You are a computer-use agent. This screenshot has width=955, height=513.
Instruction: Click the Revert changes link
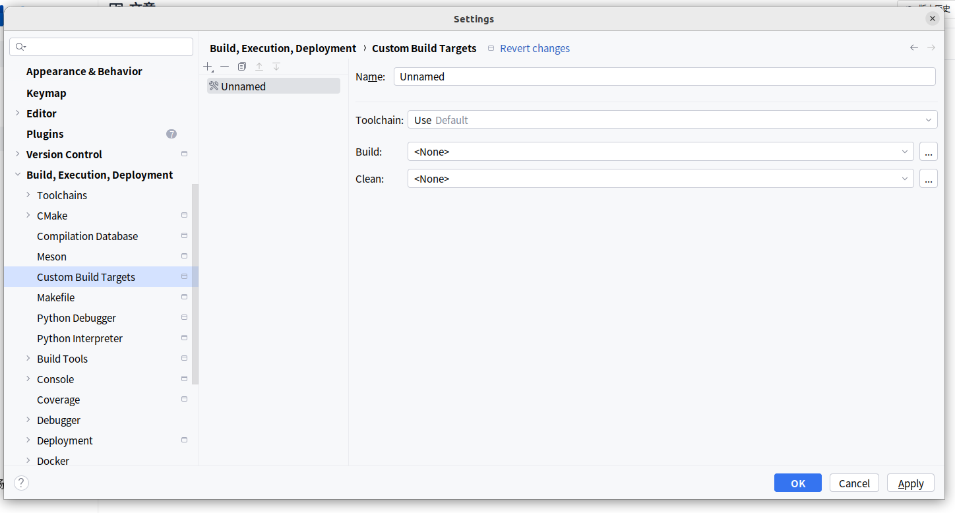(534, 48)
